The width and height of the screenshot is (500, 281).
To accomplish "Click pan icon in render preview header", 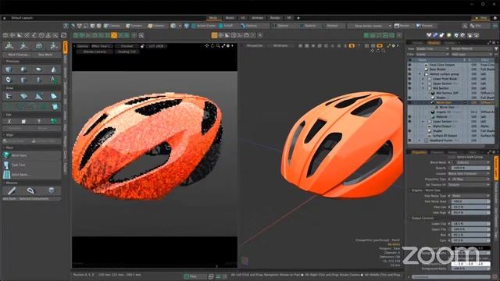I will pyautogui.click(x=207, y=46).
